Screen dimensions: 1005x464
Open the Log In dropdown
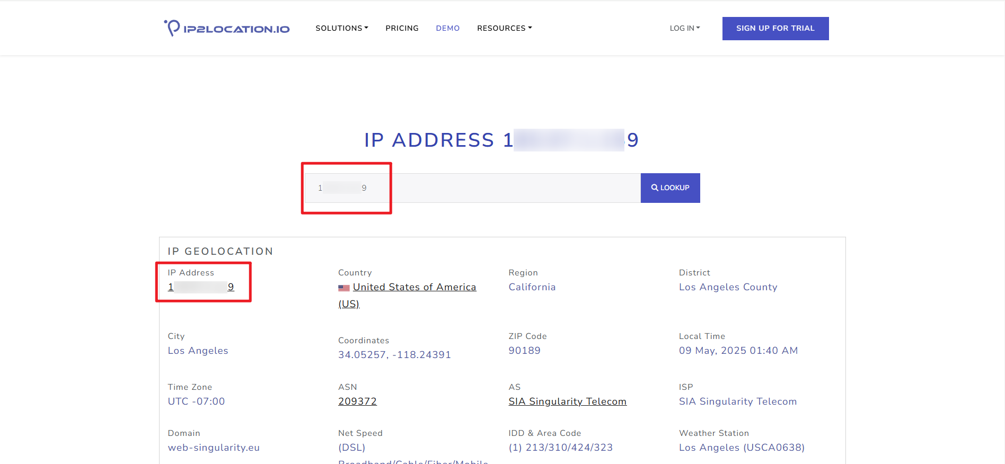tap(684, 28)
